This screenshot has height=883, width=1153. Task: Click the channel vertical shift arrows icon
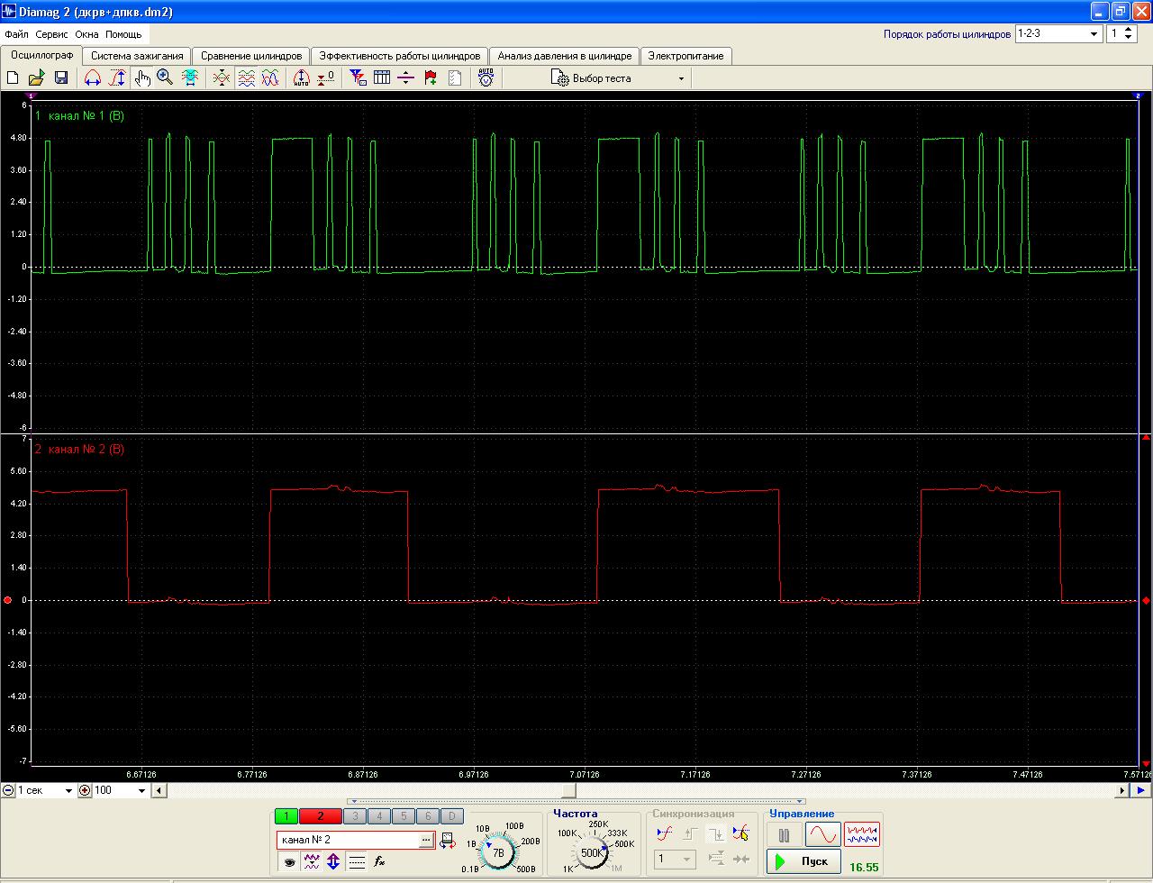click(333, 861)
